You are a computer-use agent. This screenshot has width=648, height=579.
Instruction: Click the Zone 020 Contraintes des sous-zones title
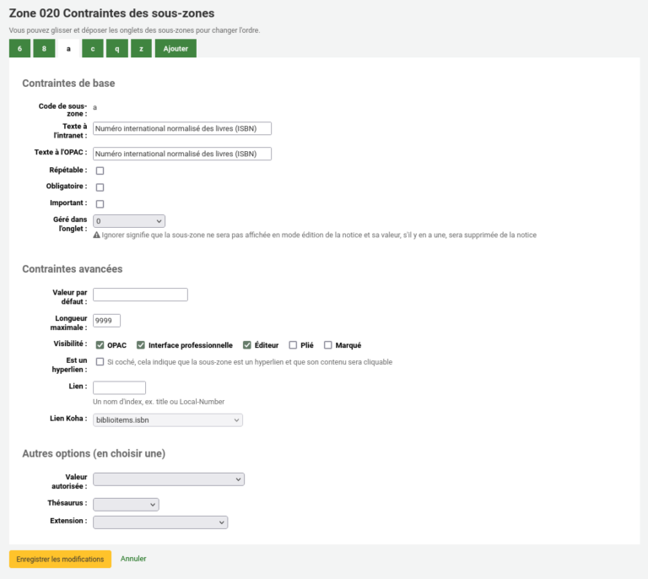(x=111, y=14)
